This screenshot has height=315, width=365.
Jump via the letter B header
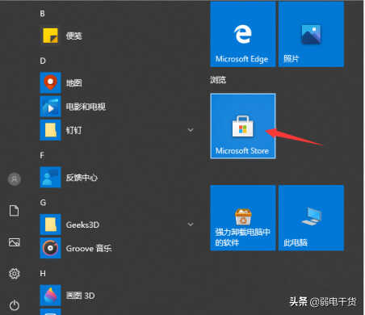tap(42, 14)
